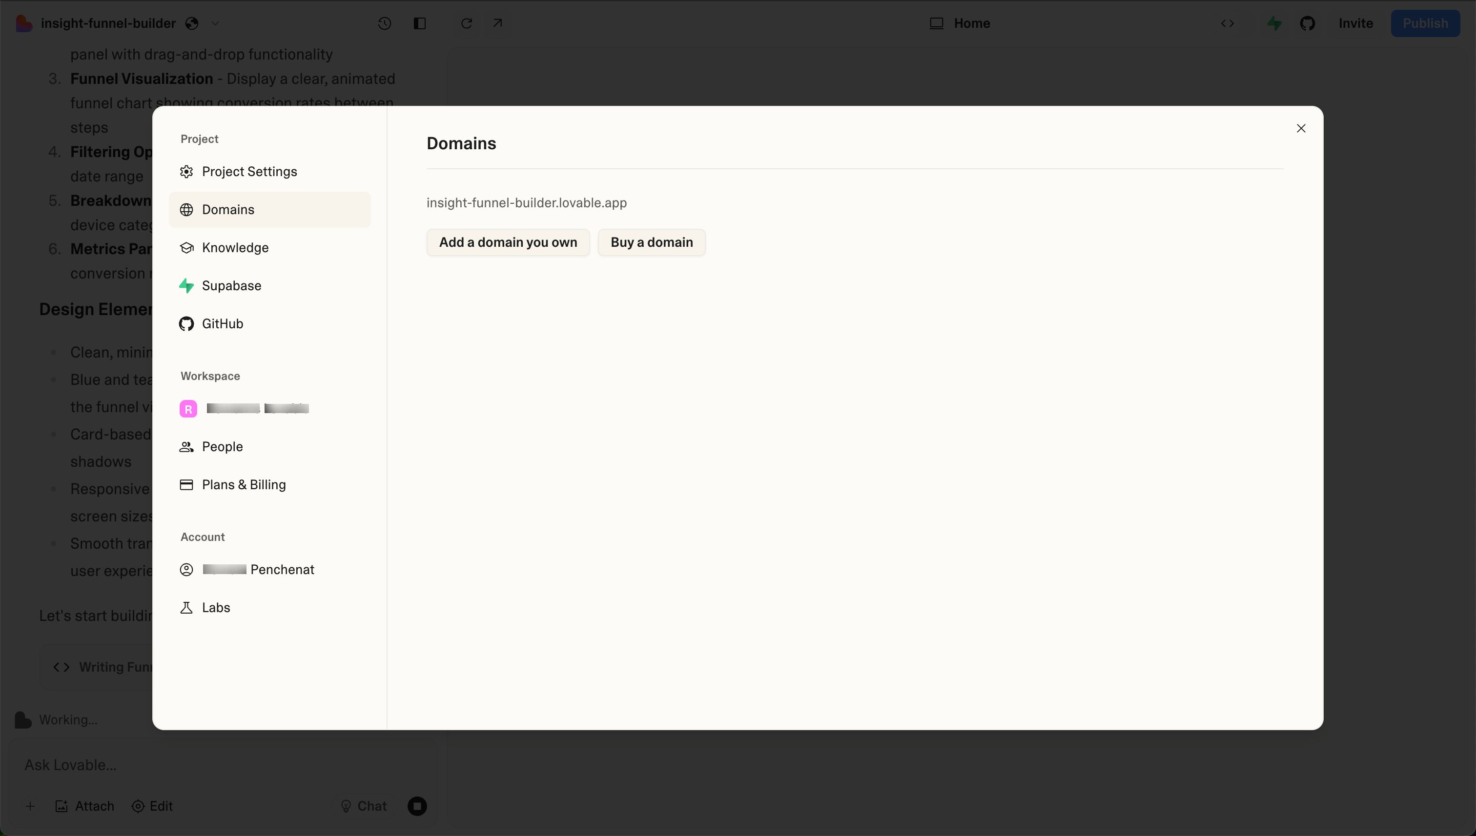1476x836 pixels.
Task: Toggle Chat mode in the chat bar
Action: (364, 806)
